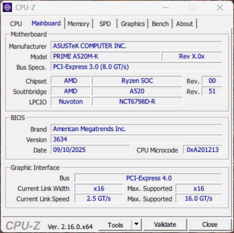Switch to the CPU tab
The width and height of the screenshot is (234, 233).
coord(16,24)
